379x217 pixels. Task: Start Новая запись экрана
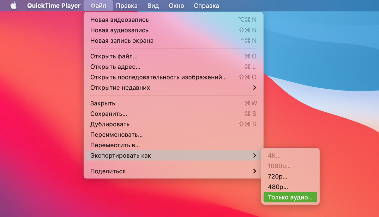click(x=173, y=41)
